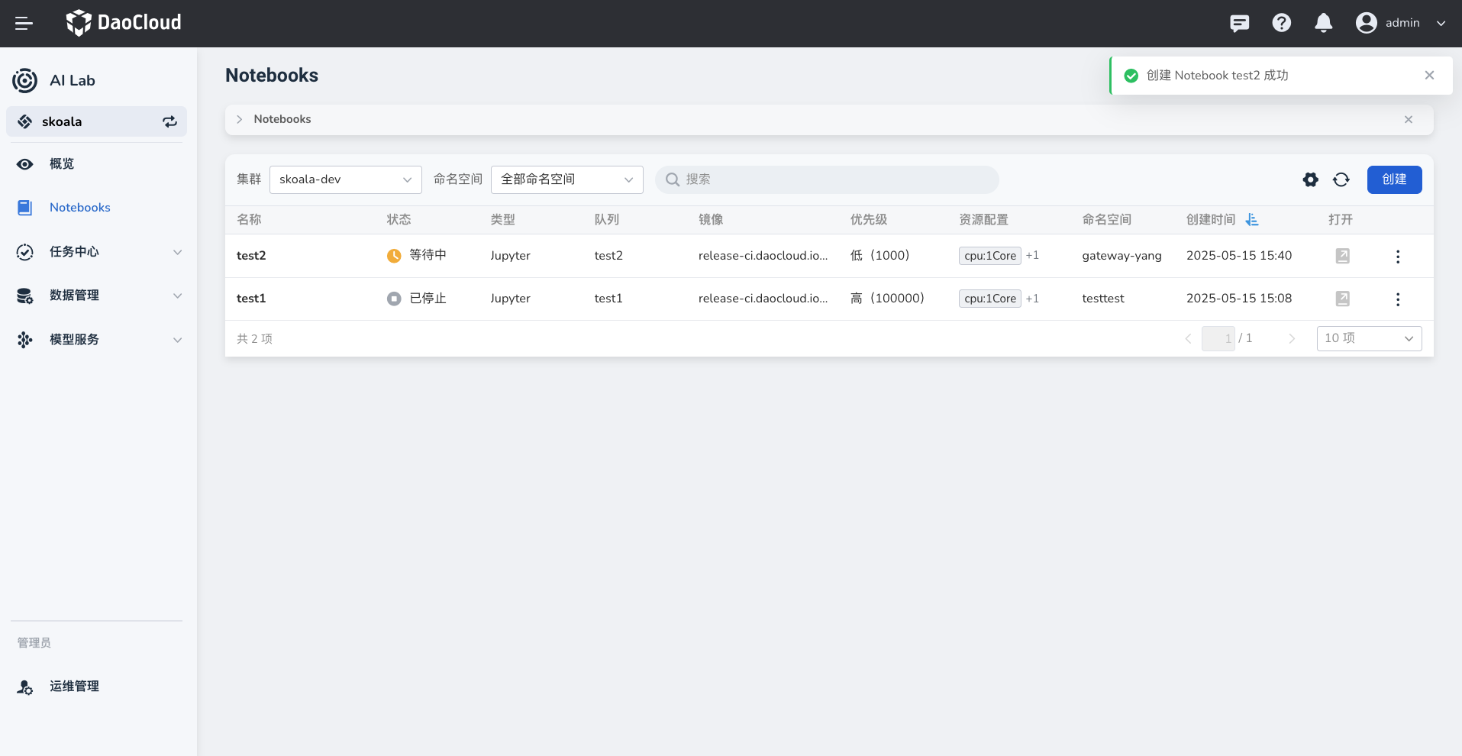Open table column settings gear

point(1310,179)
